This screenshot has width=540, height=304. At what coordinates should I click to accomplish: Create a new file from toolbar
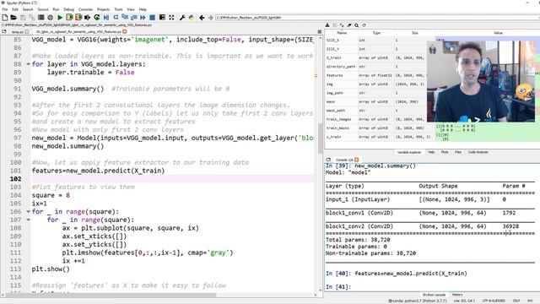pos(5,17)
